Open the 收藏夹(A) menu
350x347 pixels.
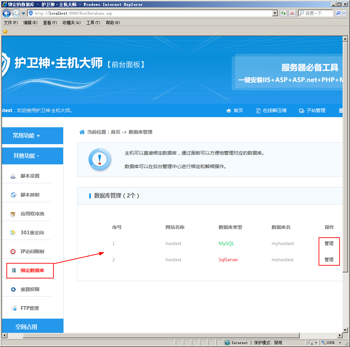71,23
